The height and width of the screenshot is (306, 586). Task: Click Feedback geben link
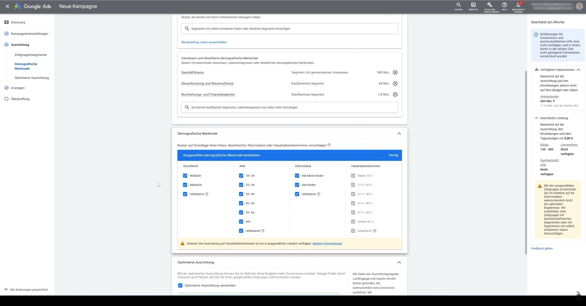(542, 249)
